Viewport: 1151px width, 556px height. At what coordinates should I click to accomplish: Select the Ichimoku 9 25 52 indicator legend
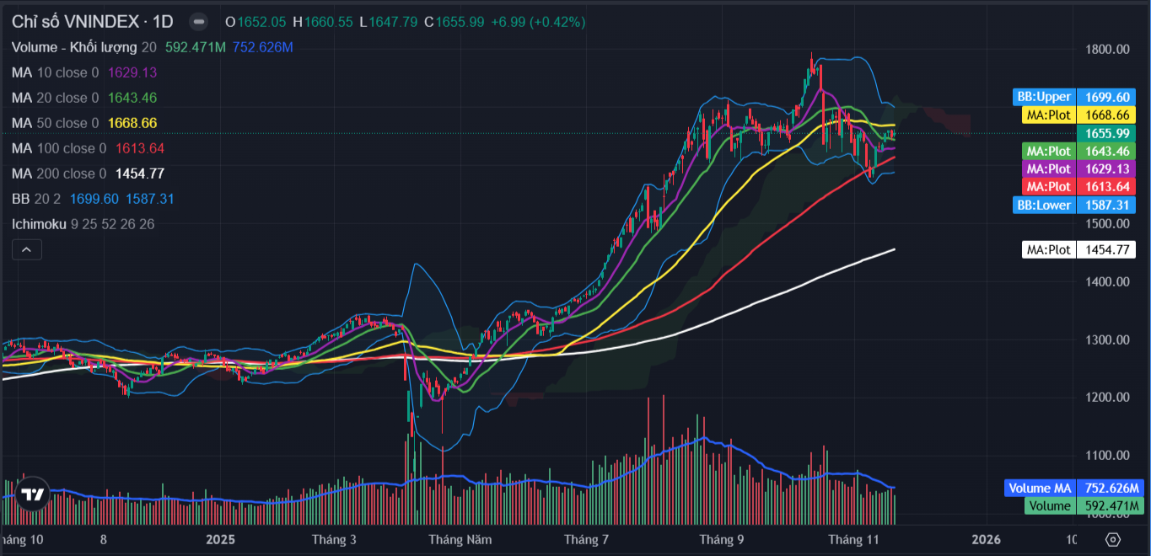59,224
